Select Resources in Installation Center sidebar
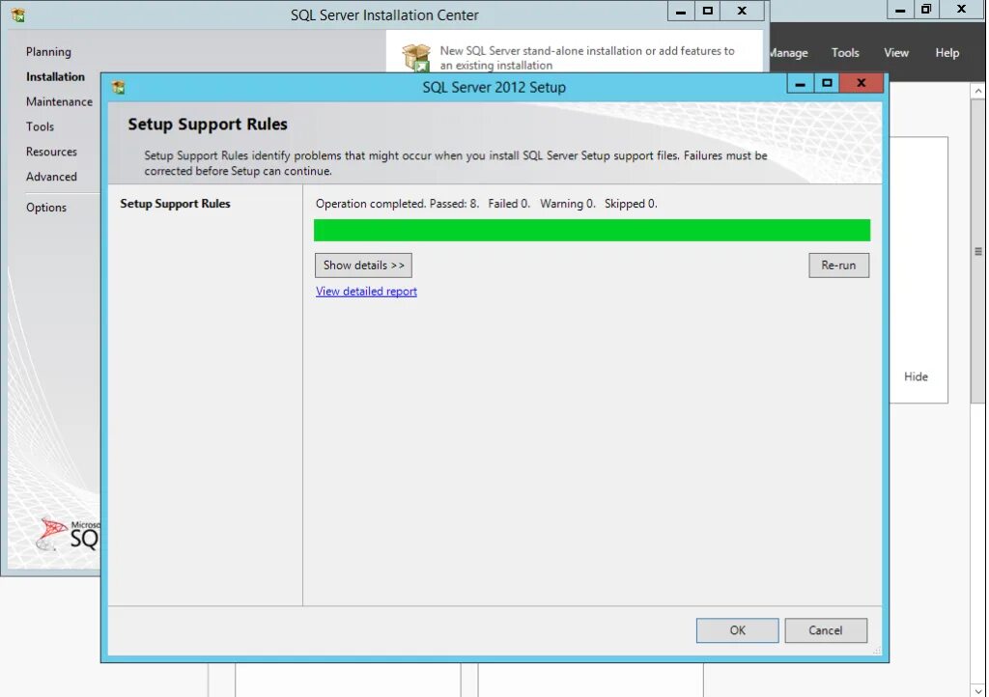Viewport: 989px width, 697px height. 51,152
